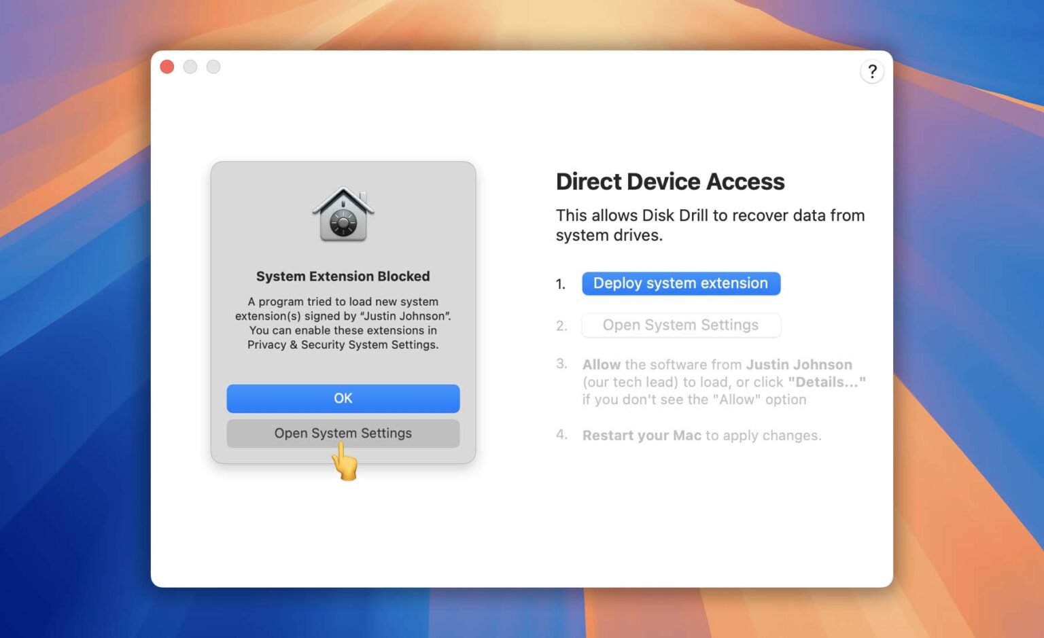Click the Restart your Mac step text
This screenshot has width=1044, height=638.
point(642,435)
